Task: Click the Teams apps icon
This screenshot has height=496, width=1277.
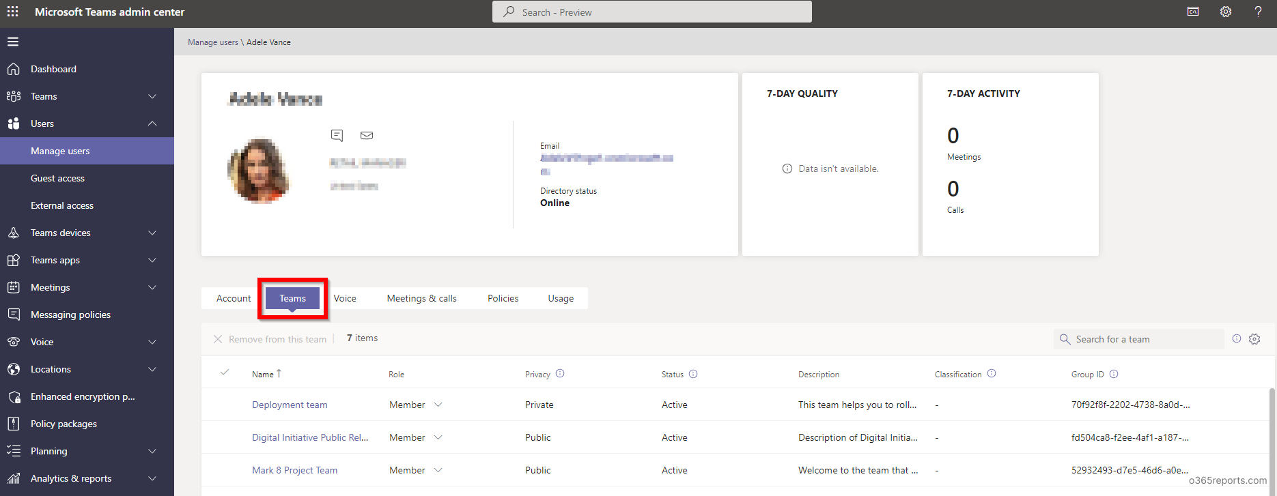Action: click(14, 260)
